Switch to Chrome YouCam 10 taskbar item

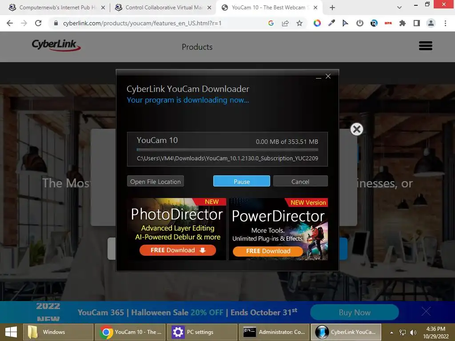[130, 332]
